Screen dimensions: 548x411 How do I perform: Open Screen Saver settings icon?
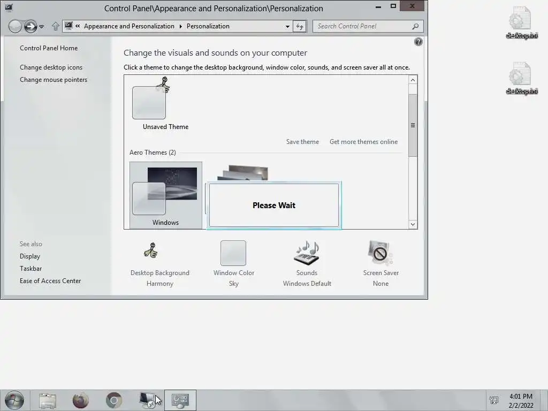[380, 253]
